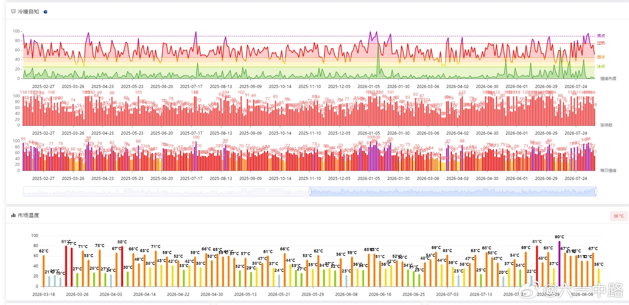Click the 2026-07-13 date on 市场温度 axis
The image size is (629, 305).
tap(481, 294)
